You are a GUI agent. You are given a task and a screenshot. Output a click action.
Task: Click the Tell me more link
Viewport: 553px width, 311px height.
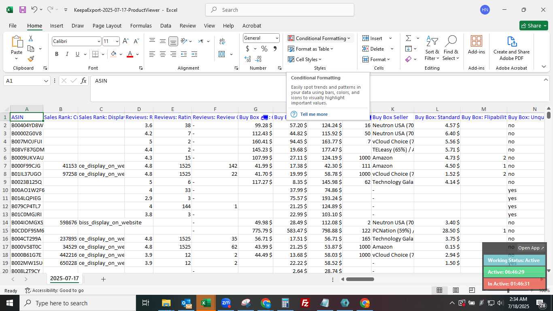coord(314,114)
